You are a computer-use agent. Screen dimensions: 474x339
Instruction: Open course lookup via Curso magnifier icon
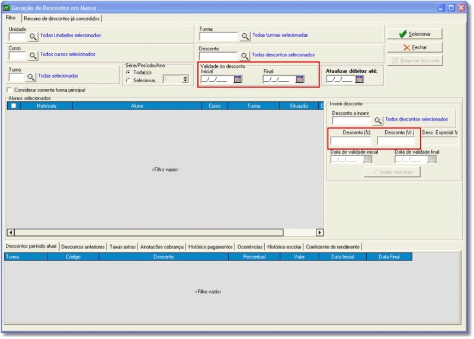pyautogui.click(x=33, y=56)
